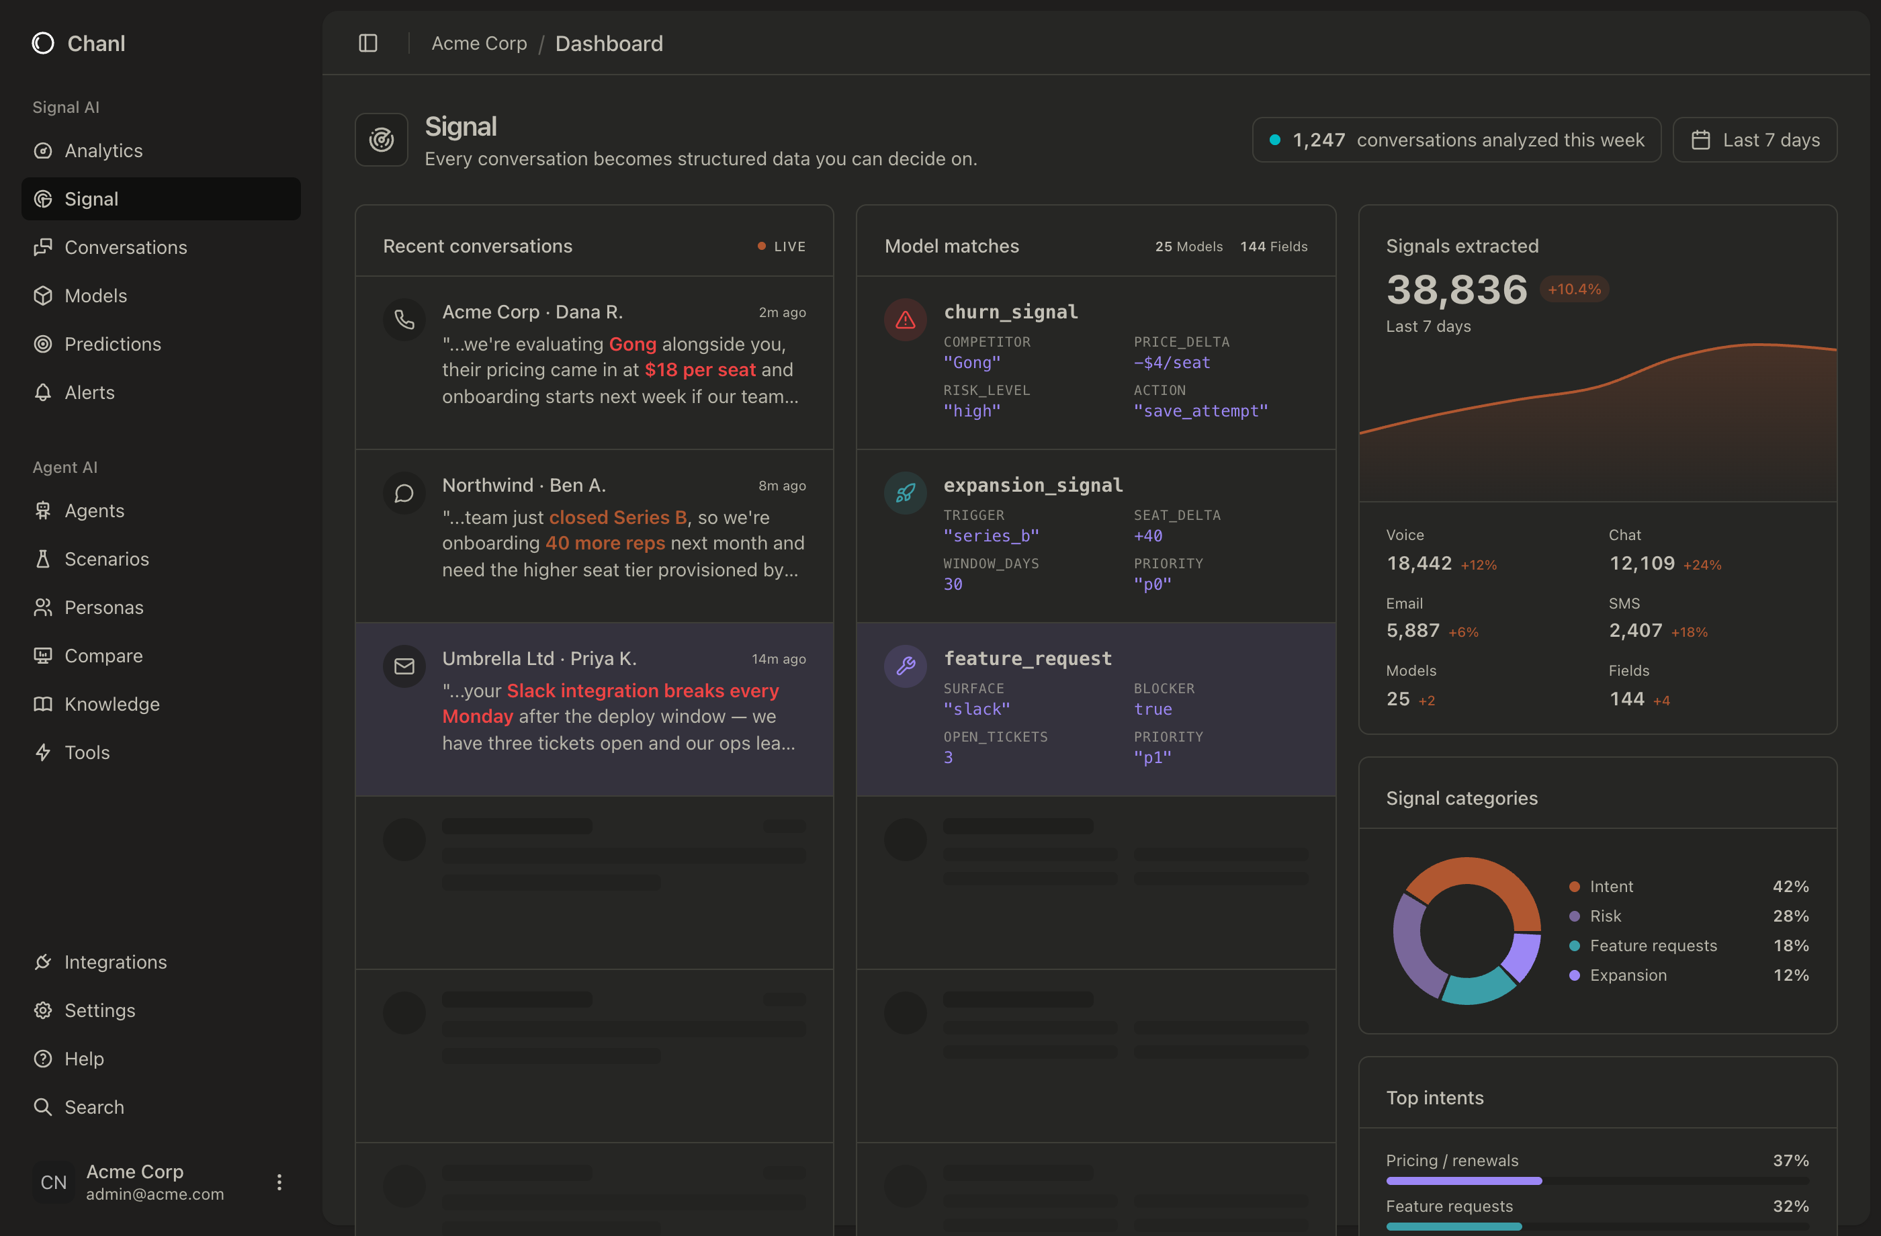Open Integrations plug icon
Viewport: 1881px width, 1236px height.
pos(43,962)
